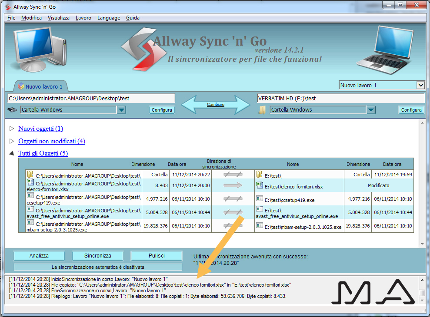Viewport: 430px width, 317px height.
Task: Expand the Nuovi oggetti triangle
Action: point(11,129)
